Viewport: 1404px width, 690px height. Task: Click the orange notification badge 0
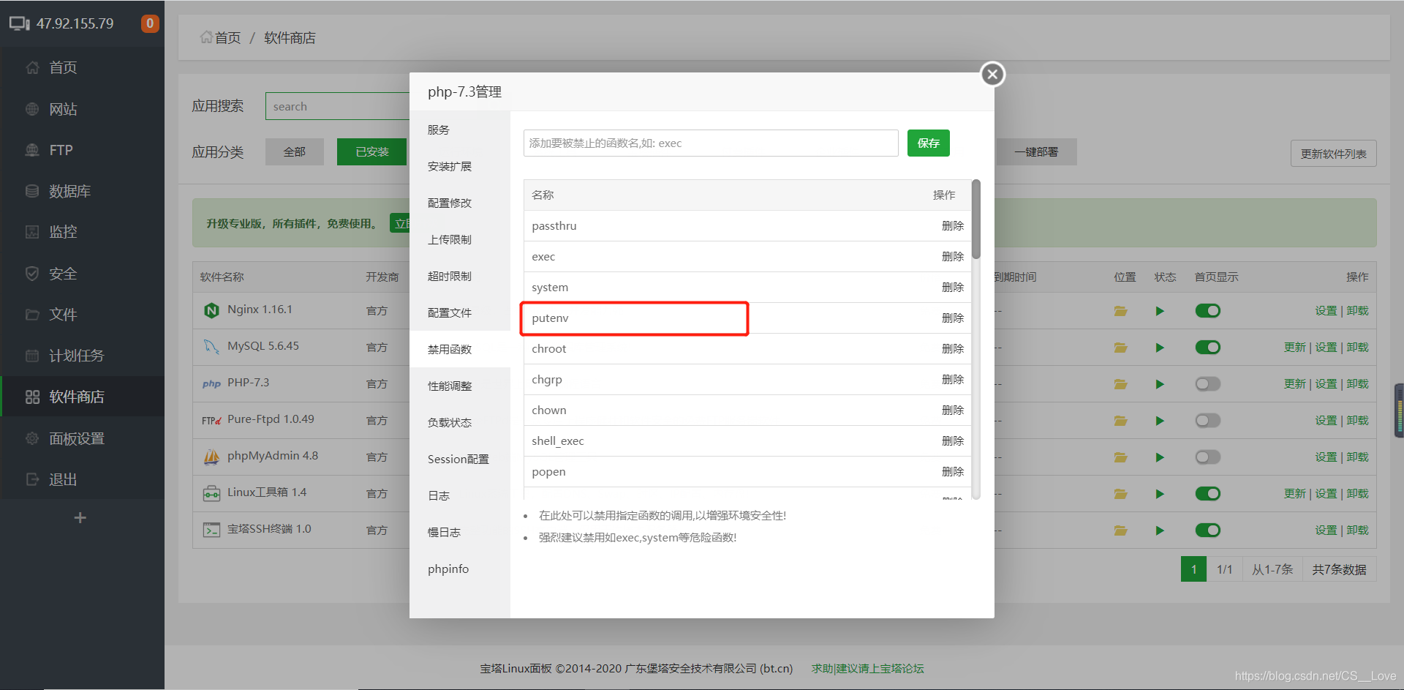(x=150, y=23)
